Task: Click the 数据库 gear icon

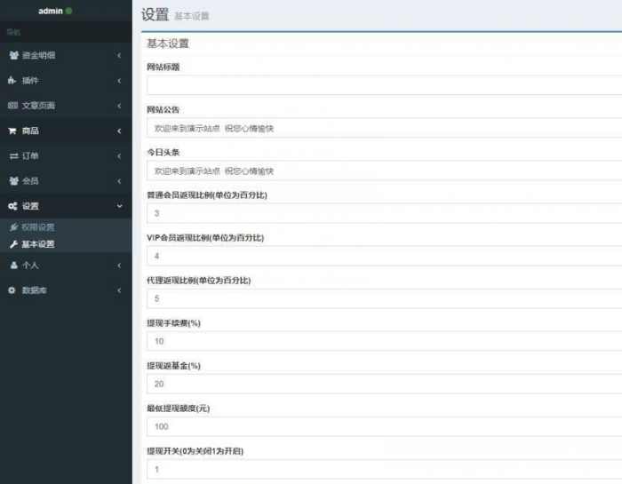Action: pyautogui.click(x=12, y=290)
